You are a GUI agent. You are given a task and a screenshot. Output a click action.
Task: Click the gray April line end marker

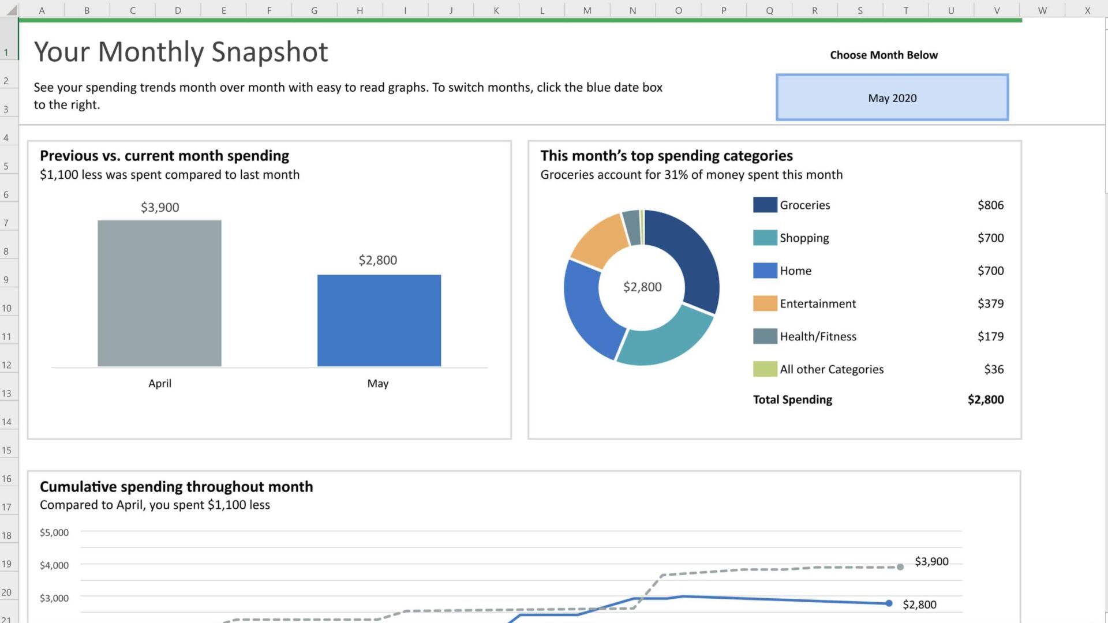pos(900,567)
